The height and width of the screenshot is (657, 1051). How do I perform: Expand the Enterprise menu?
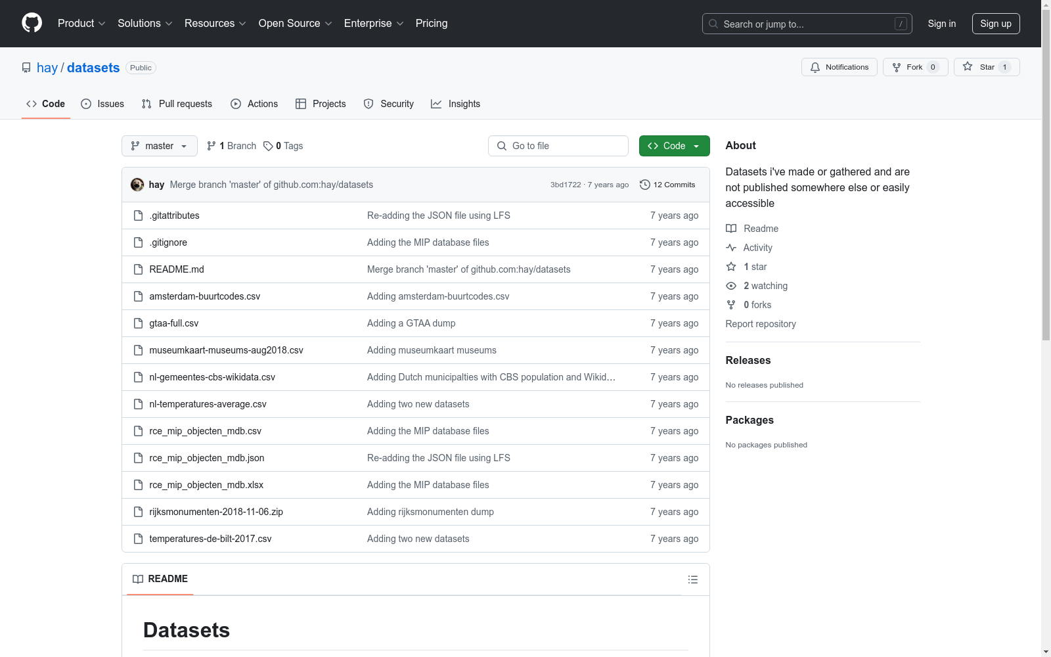point(374,24)
